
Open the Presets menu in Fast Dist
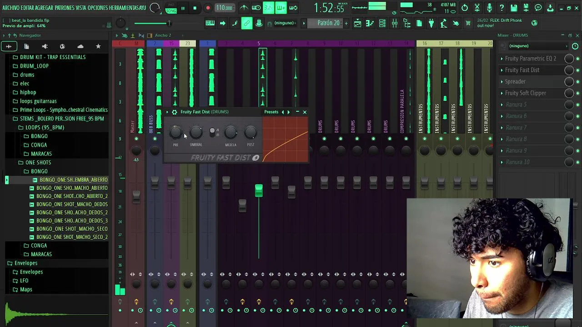pos(271,112)
